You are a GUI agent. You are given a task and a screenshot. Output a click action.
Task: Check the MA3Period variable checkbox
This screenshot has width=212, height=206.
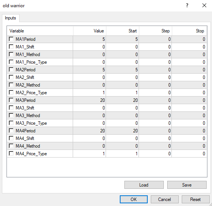pos(11,100)
